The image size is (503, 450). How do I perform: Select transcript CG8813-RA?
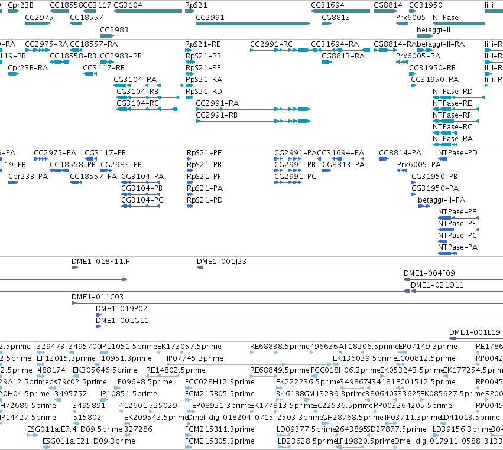pos(326,62)
